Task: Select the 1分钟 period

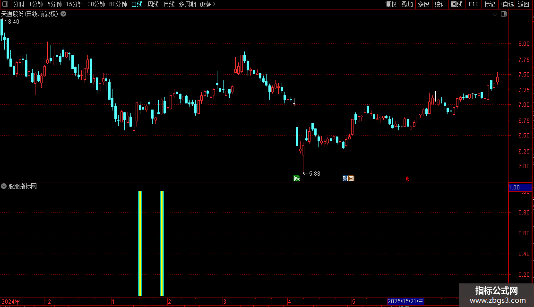Action: (36, 4)
